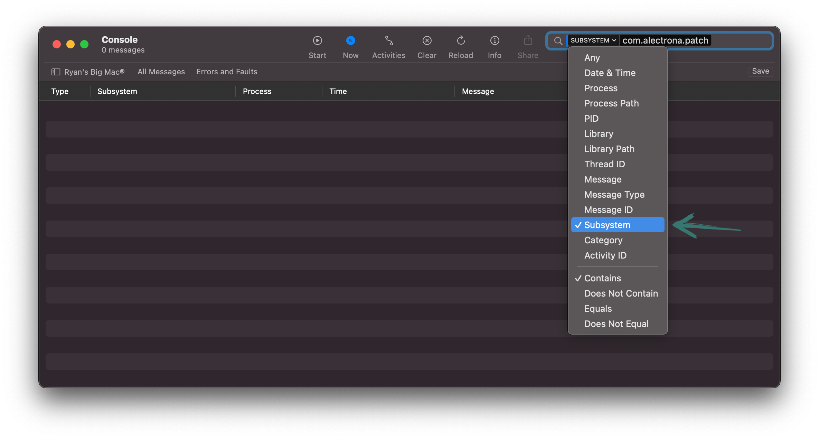This screenshot has height=439, width=819.
Task: Click the Start streaming icon
Action: (317, 40)
